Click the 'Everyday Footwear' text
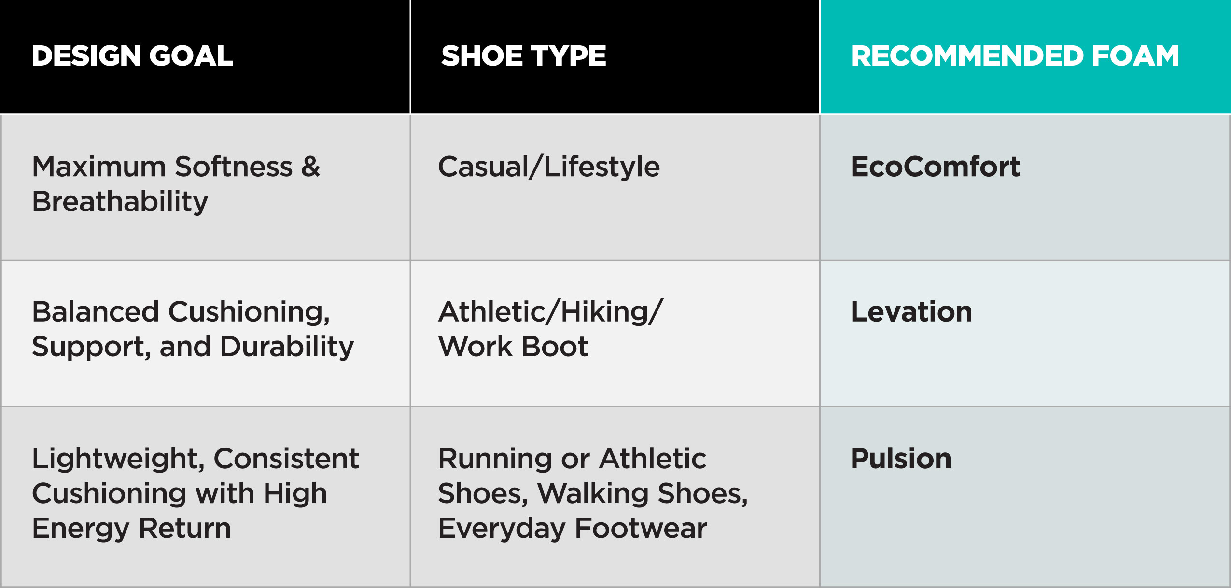Image resolution: width=1231 pixels, height=588 pixels. click(x=572, y=528)
